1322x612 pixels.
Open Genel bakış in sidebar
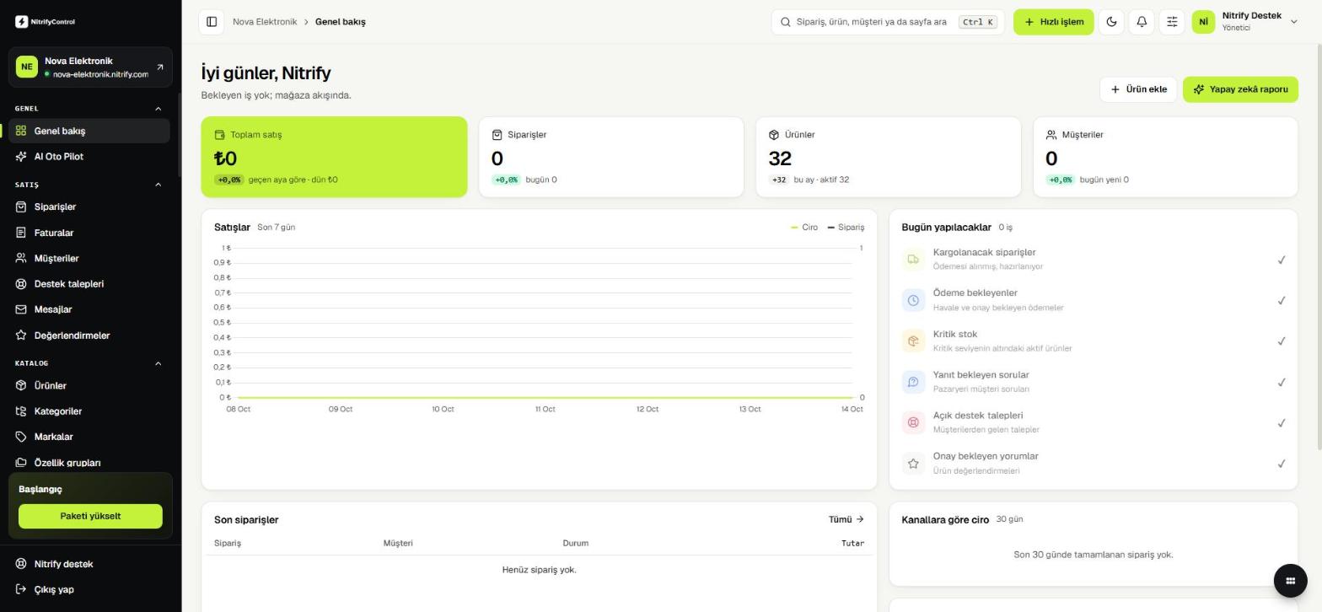pyautogui.click(x=89, y=131)
